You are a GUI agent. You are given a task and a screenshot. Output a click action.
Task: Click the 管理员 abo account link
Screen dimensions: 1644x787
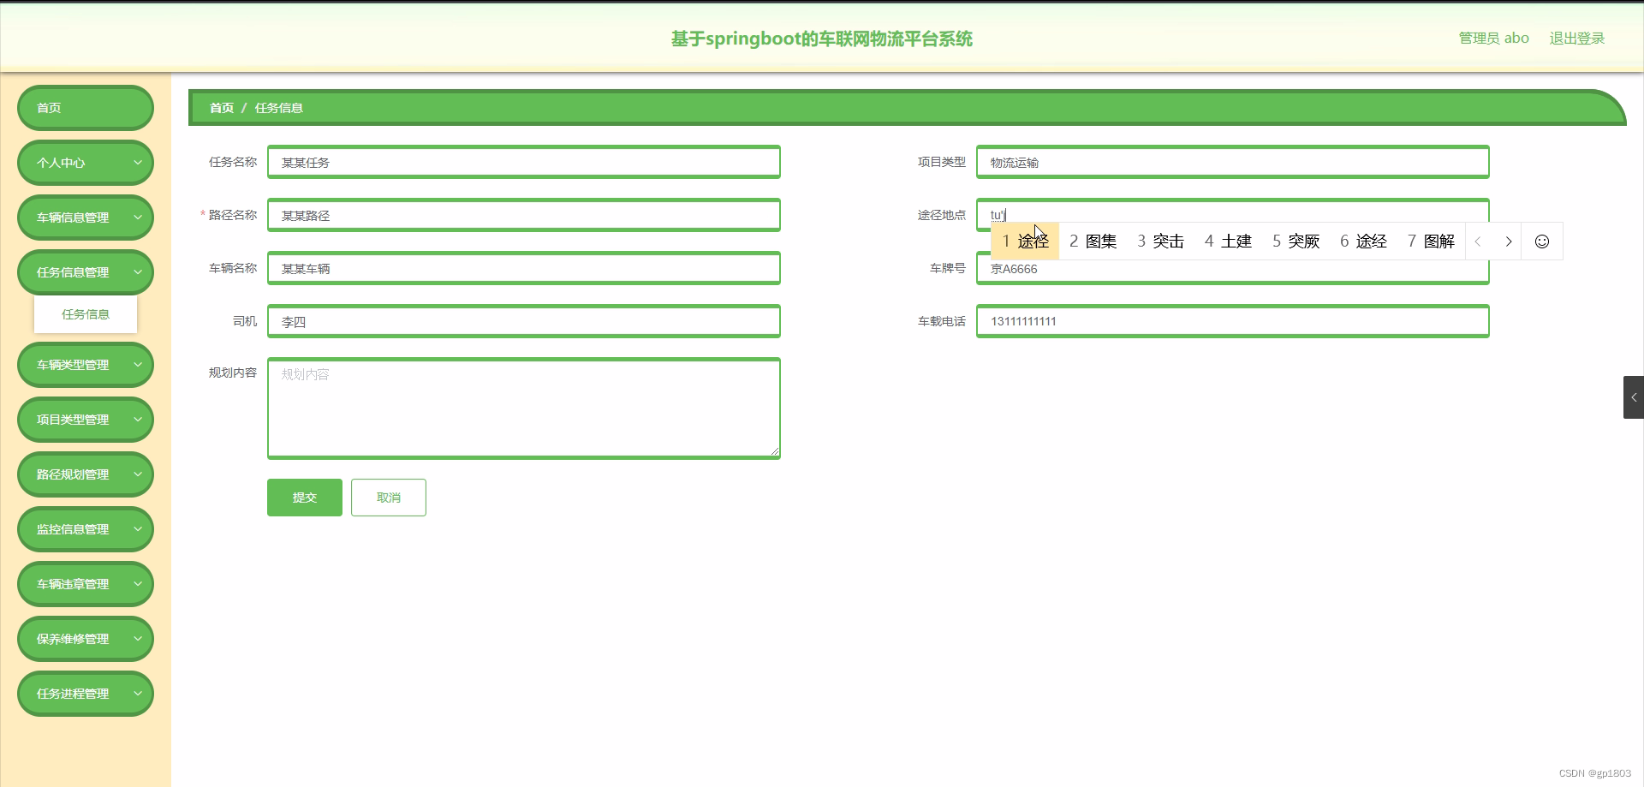coord(1494,38)
